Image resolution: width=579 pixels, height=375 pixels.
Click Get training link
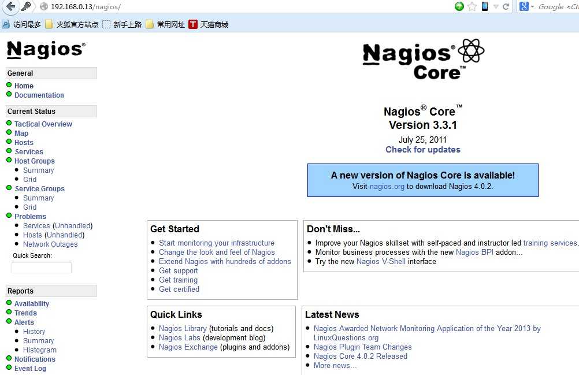pos(178,280)
